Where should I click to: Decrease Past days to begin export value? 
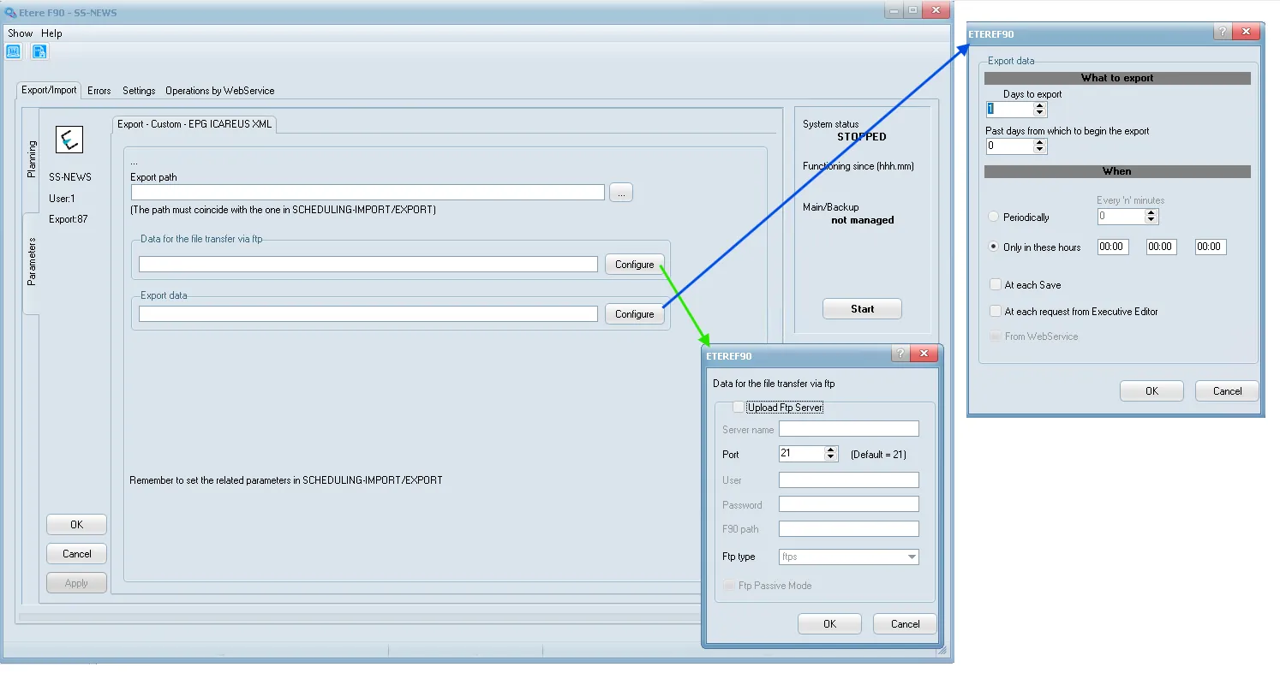(x=1040, y=150)
